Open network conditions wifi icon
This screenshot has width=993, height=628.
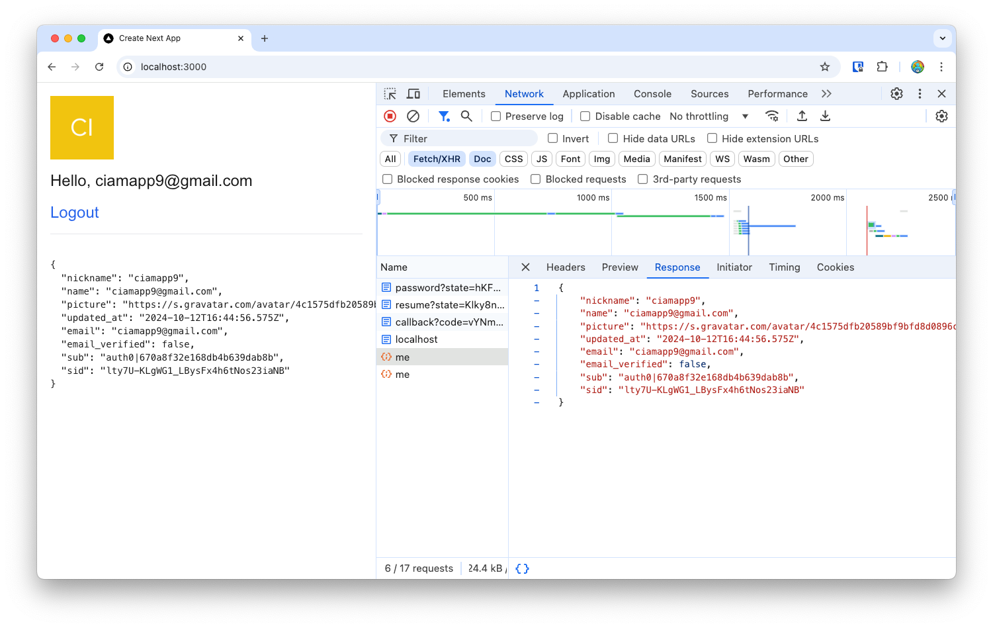click(771, 116)
